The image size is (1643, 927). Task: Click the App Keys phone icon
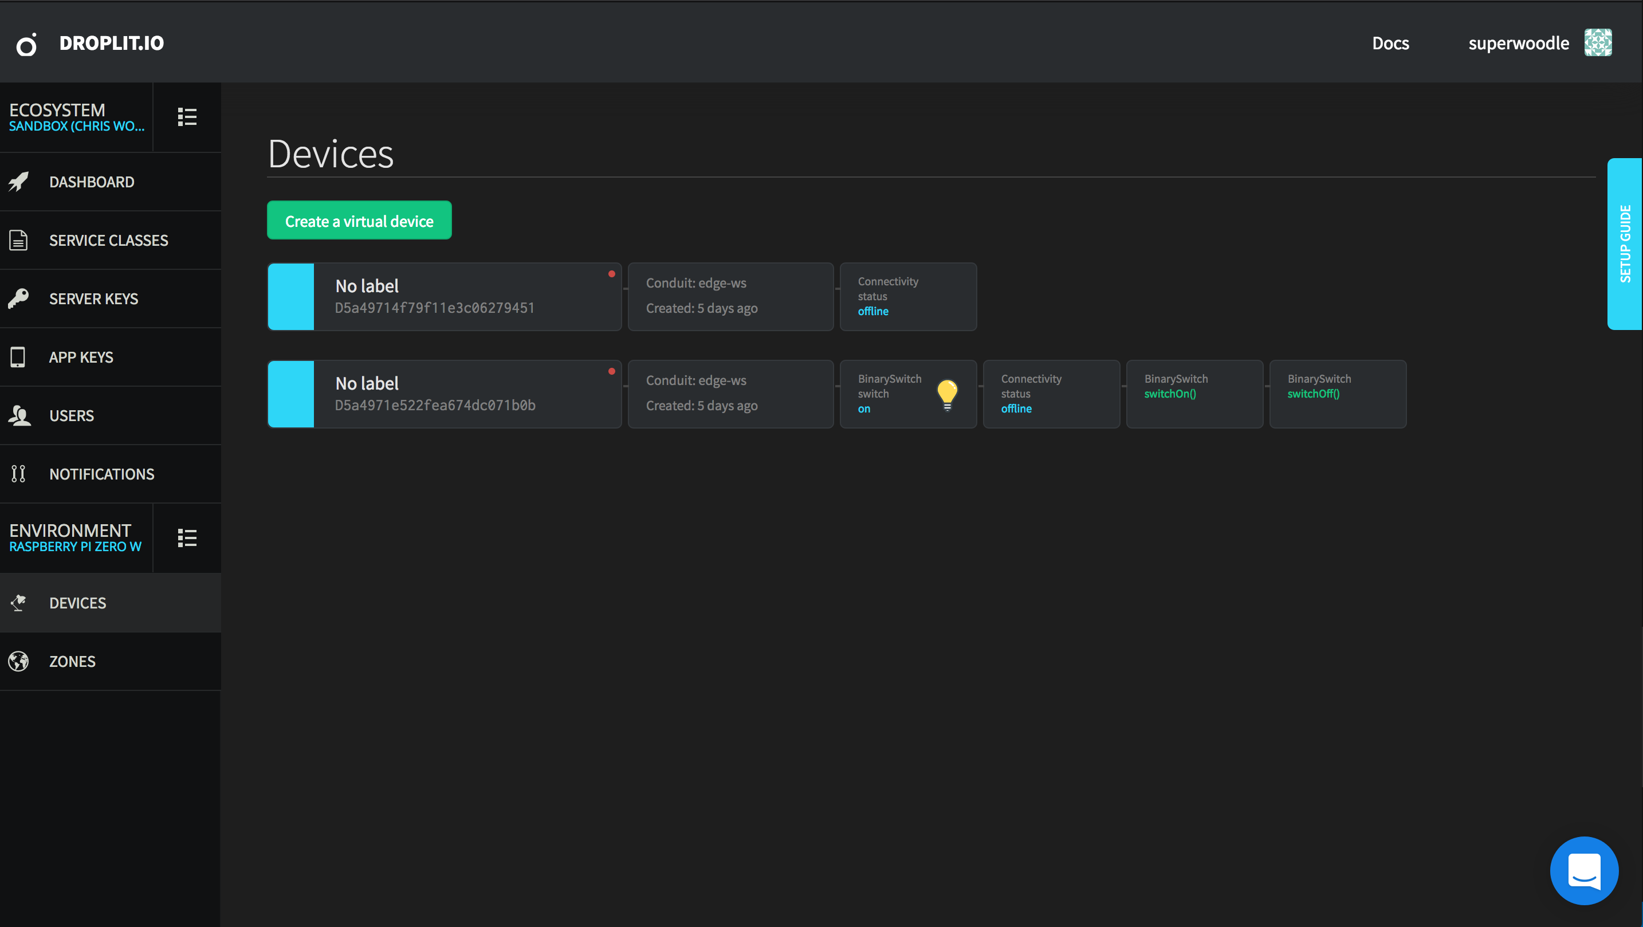pyautogui.click(x=18, y=358)
